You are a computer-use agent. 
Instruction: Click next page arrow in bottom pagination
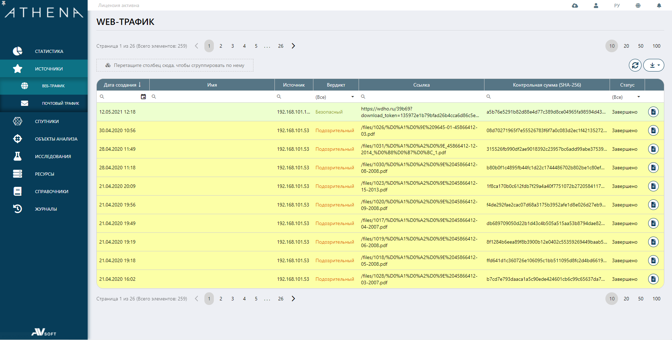pyautogui.click(x=293, y=299)
